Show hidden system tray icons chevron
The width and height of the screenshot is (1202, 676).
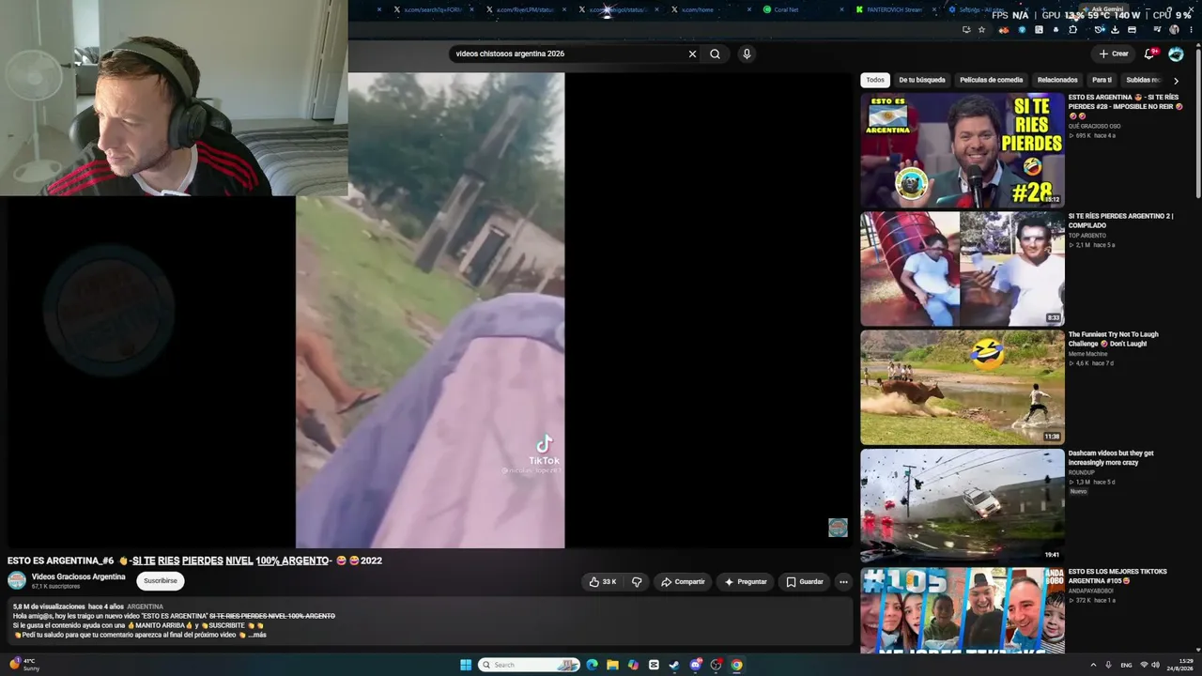tap(1094, 665)
